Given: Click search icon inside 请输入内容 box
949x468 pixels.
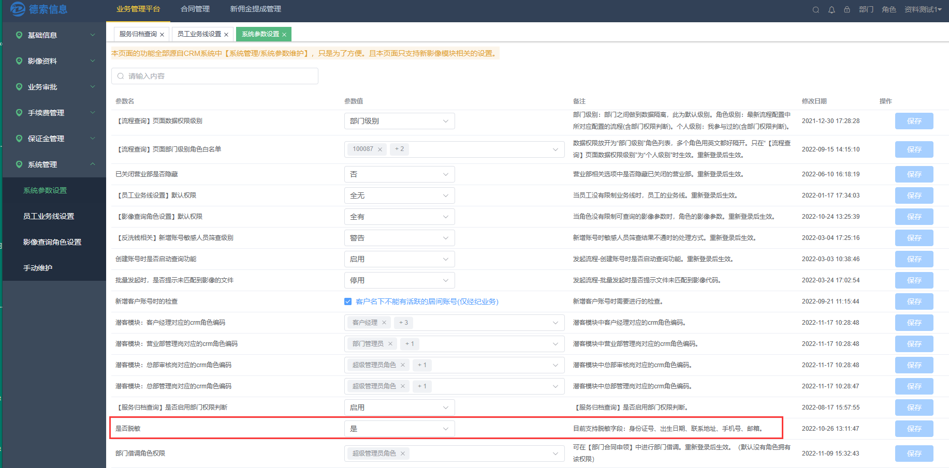Looking at the screenshot, I should (121, 76).
